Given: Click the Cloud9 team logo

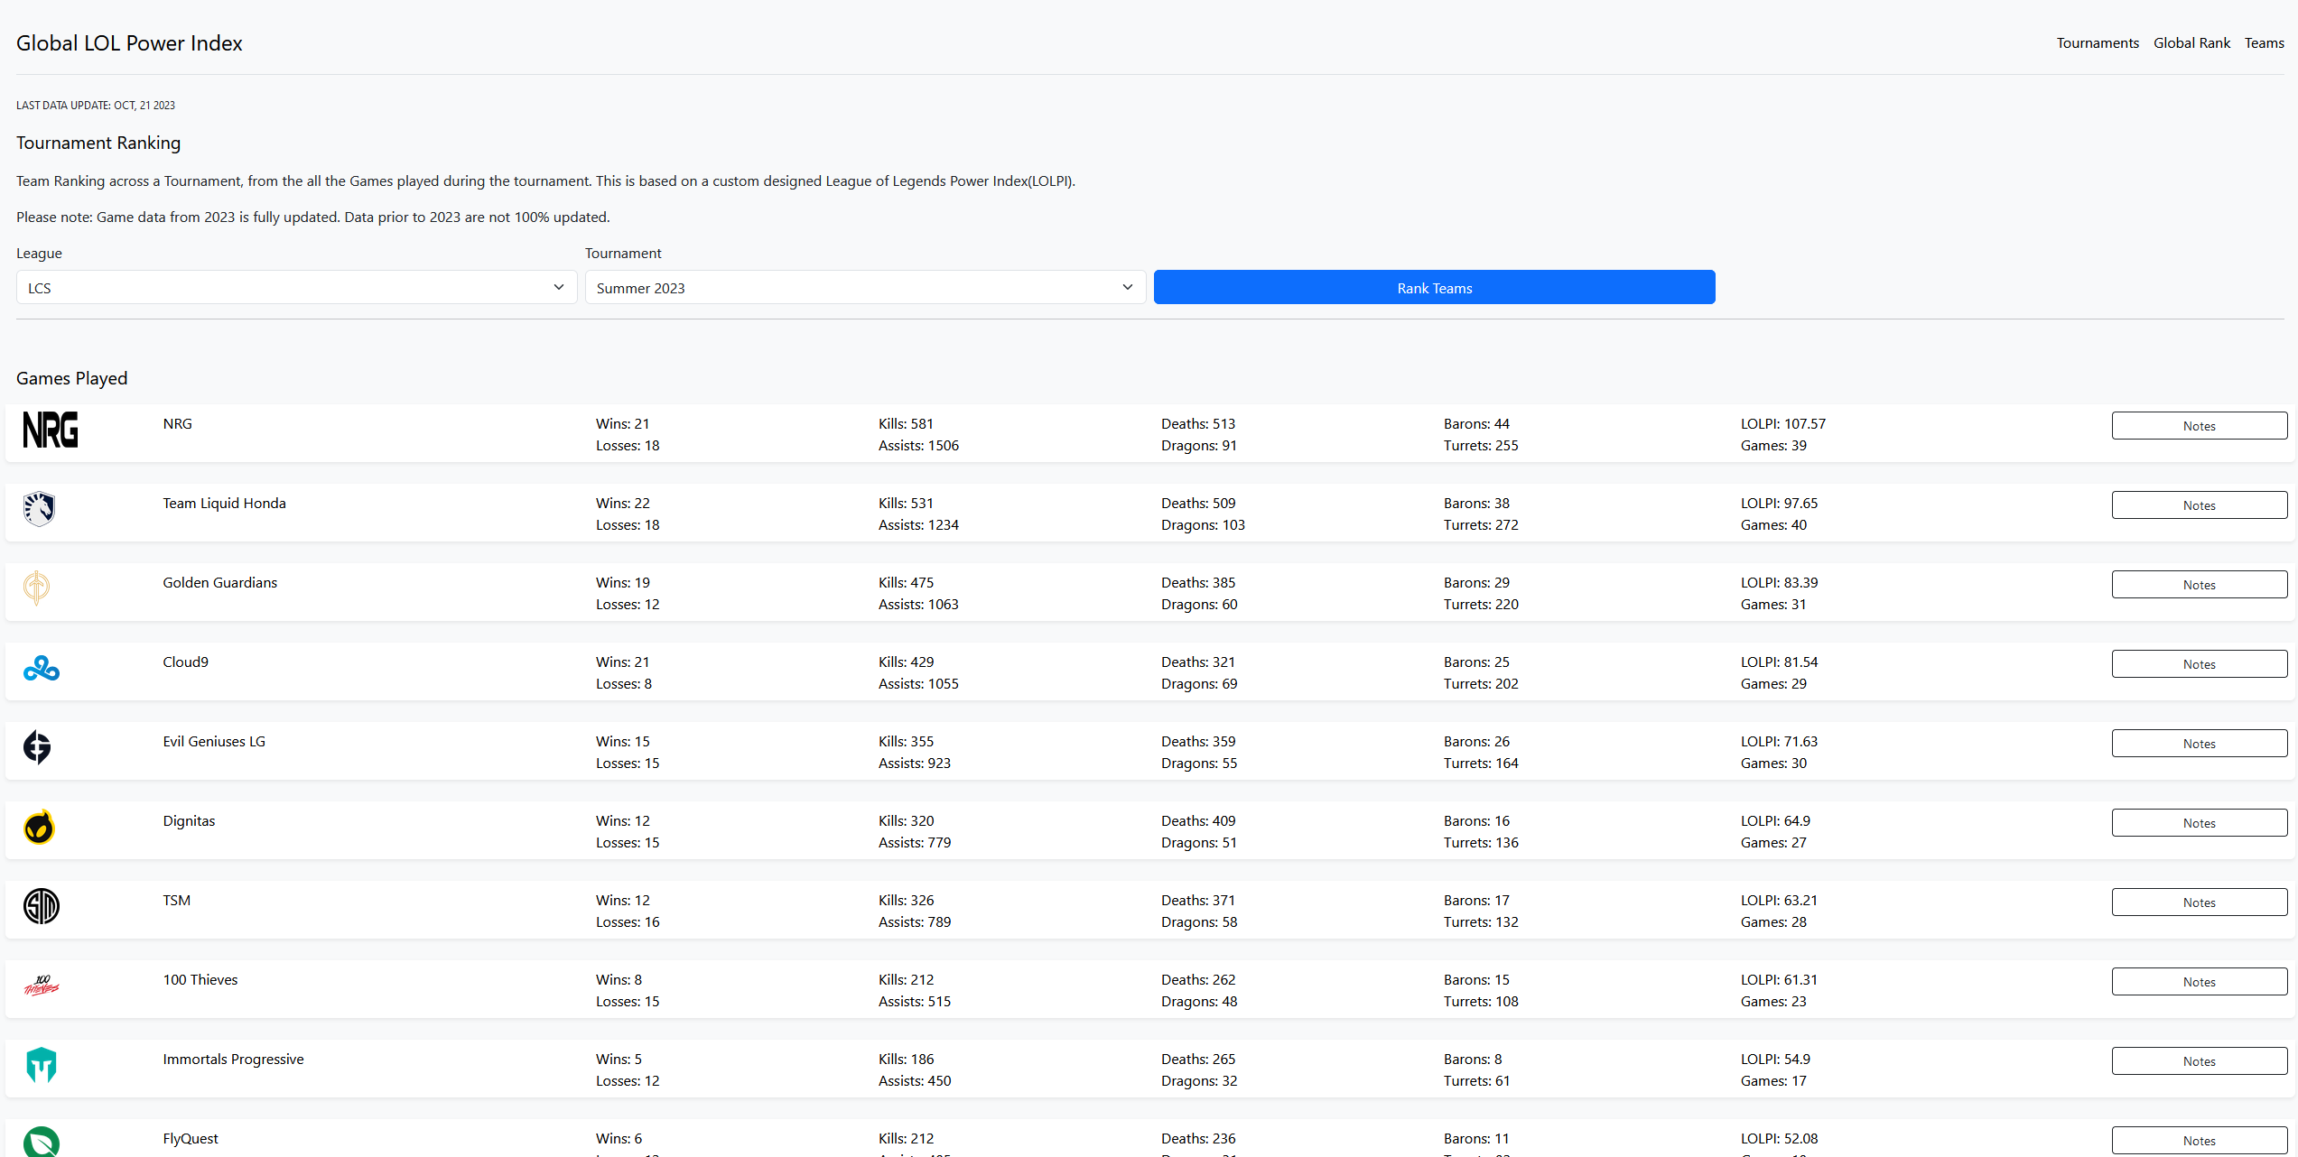Looking at the screenshot, I should click(42, 669).
